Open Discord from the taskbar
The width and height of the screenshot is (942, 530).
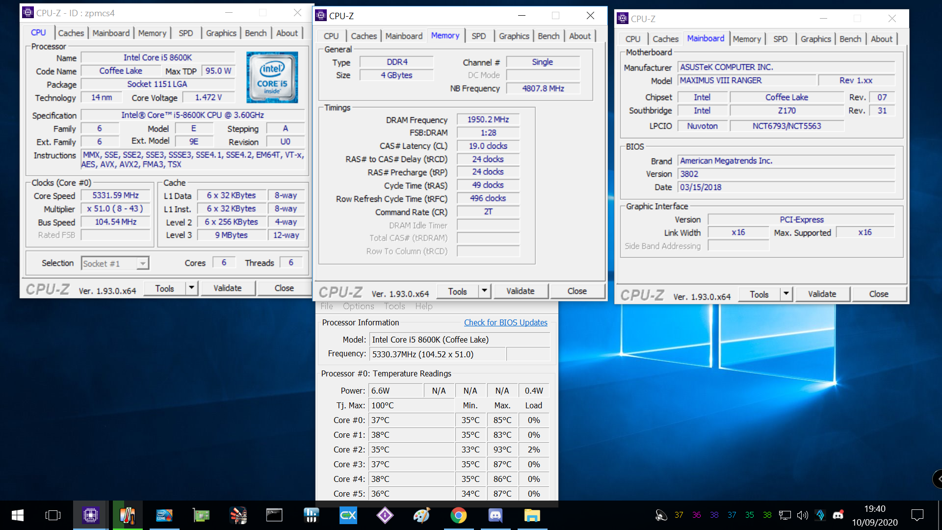(x=496, y=515)
